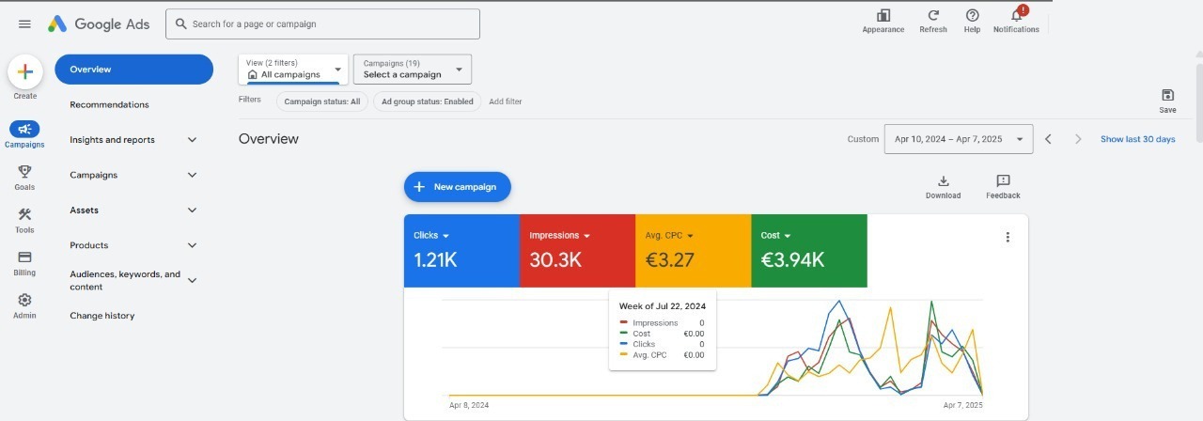1203x421 pixels.
Task: Open the hamburger main menu
Action: [24, 24]
